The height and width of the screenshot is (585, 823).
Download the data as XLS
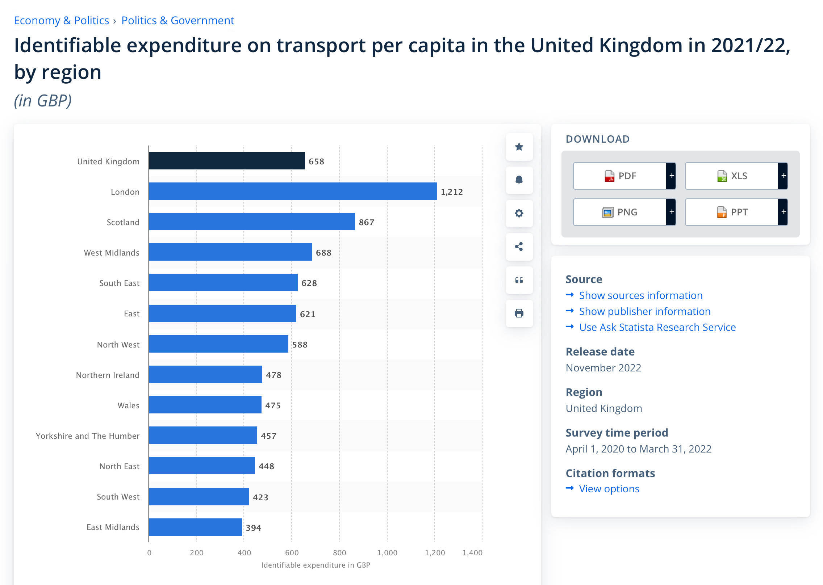coord(732,176)
